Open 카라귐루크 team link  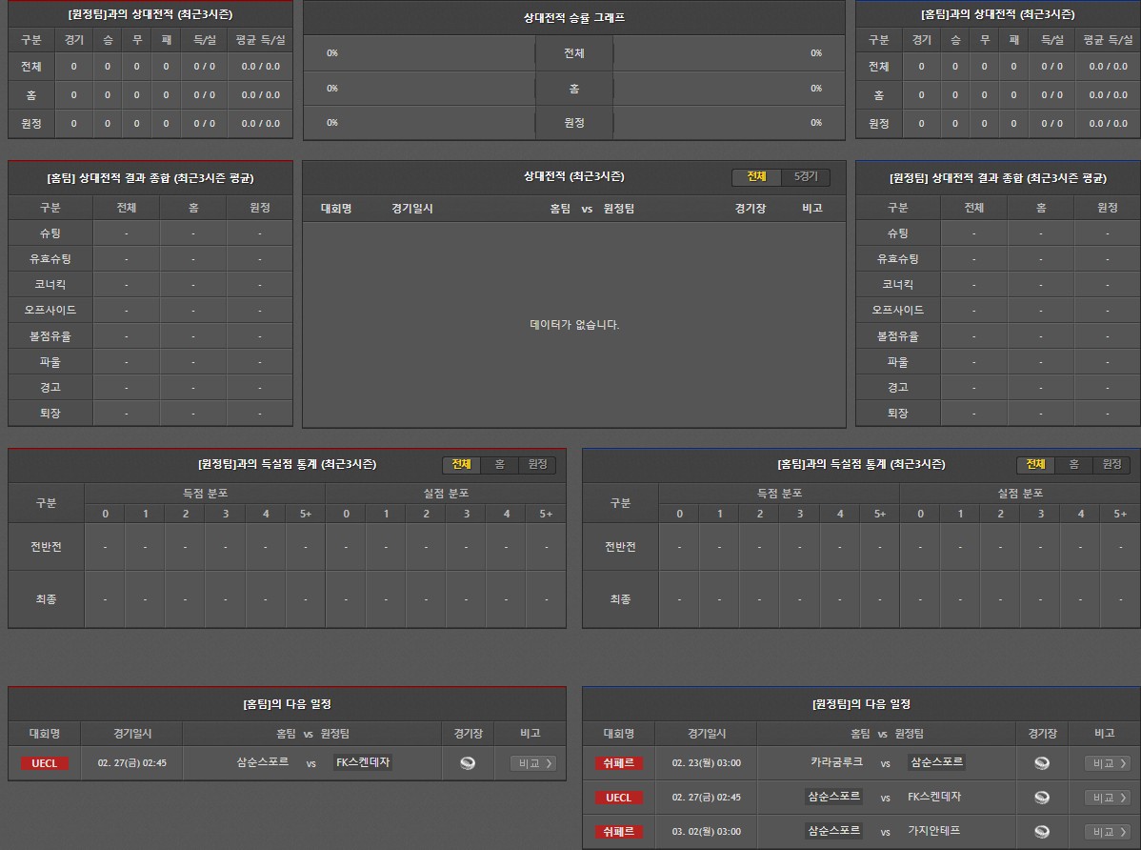836,762
